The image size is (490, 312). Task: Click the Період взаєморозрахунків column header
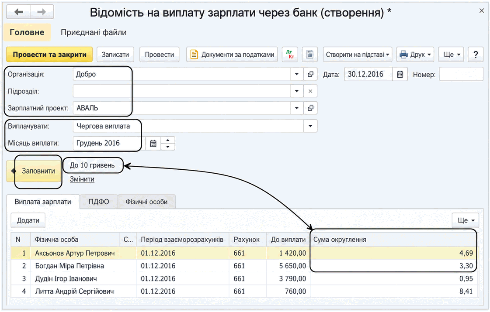tap(183, 240)
